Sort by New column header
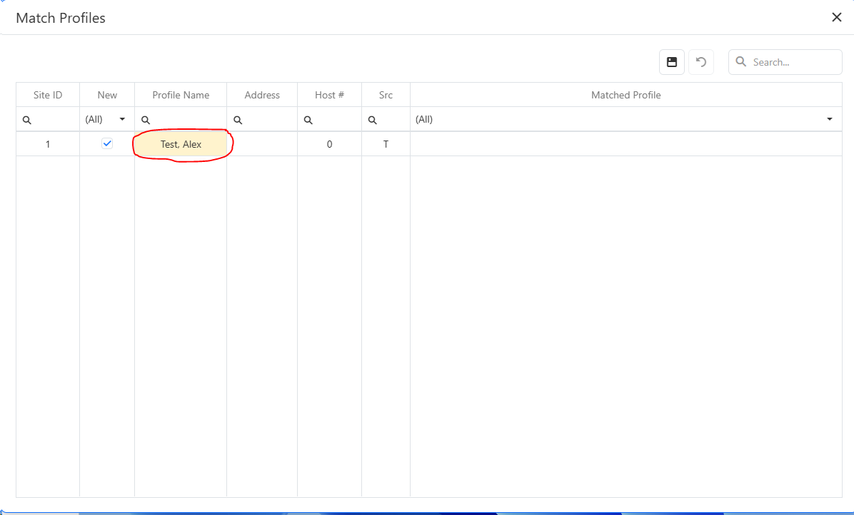 click(107, 95)
